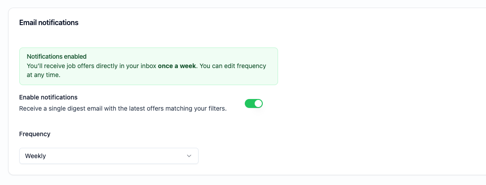
Task: Click the "Email notifications" section heading
Action: click(x=49, y=22)
